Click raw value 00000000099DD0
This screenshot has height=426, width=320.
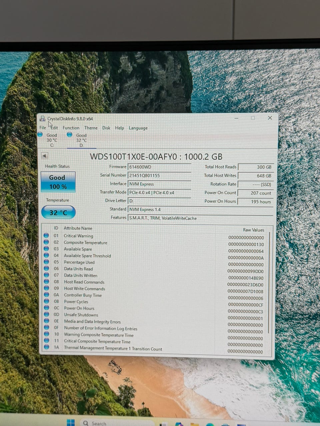pos(245,271)
